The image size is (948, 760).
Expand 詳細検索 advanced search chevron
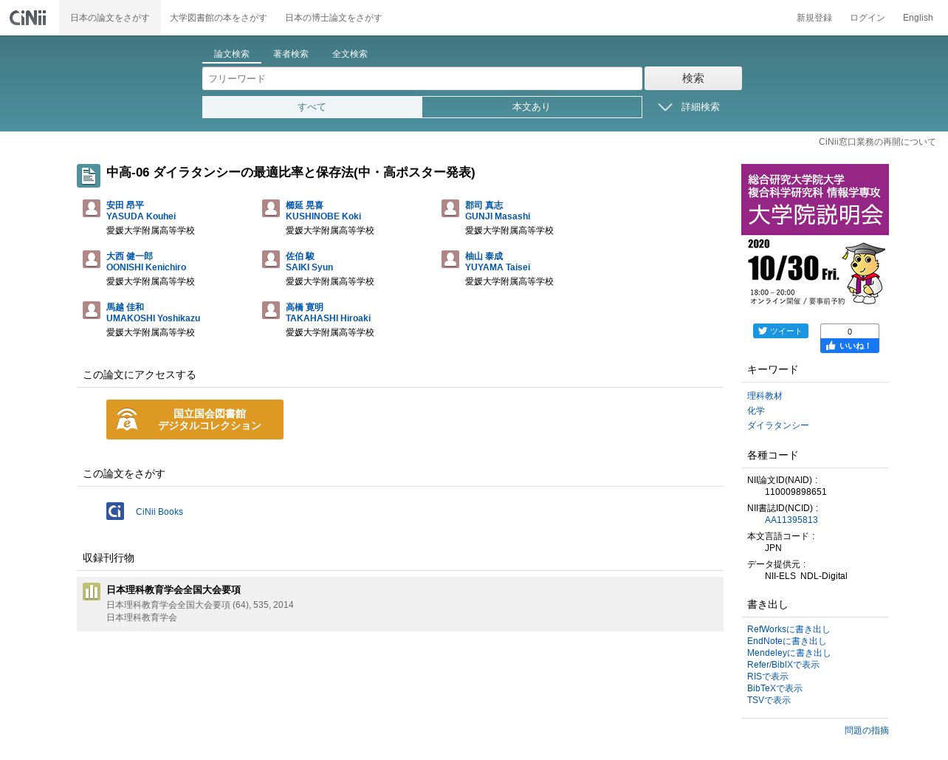coord(665,107)
